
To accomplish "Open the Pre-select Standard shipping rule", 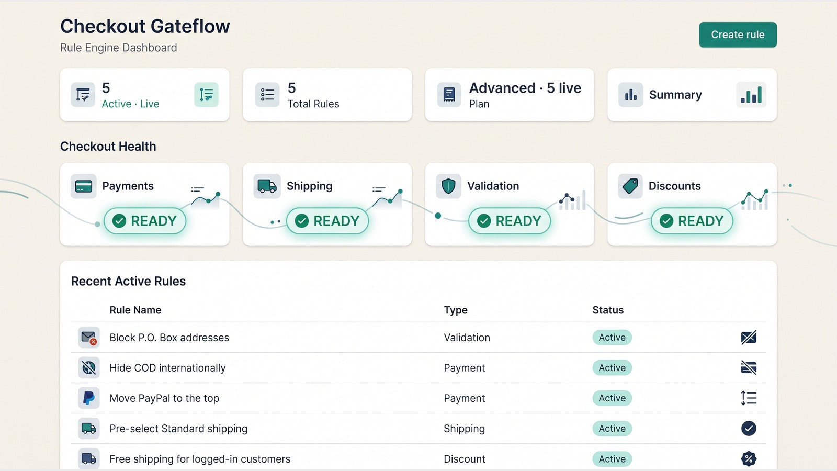I will pyautogui.click(x=178, y=429).
